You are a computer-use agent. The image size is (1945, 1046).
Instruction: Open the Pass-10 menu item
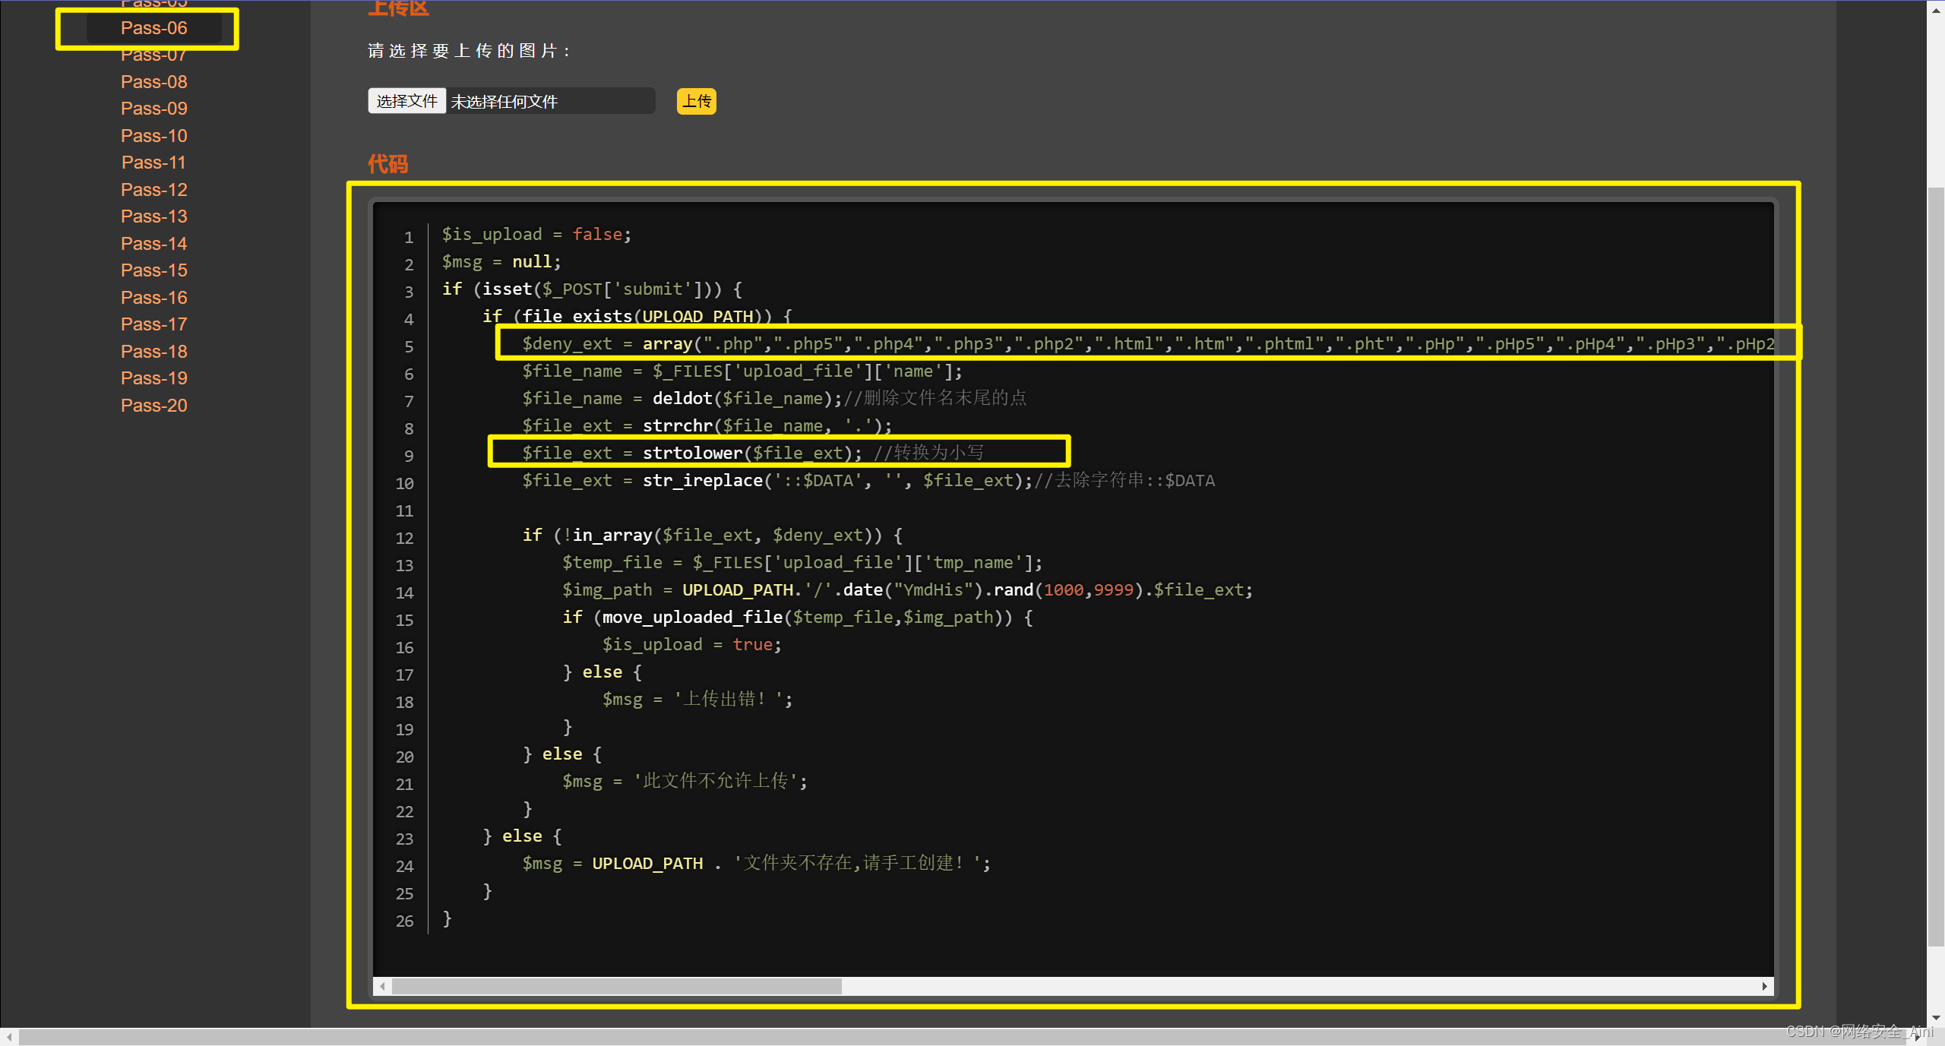click(x=153, y=136)
